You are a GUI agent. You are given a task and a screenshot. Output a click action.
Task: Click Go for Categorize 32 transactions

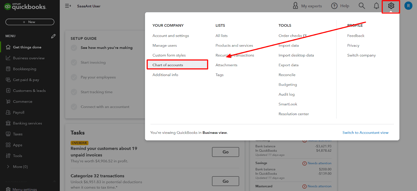(225, 181)
